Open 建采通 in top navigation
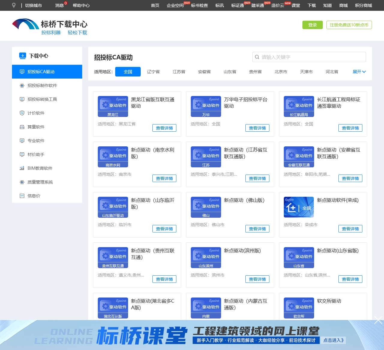Viewport: 384px width, 350px height. (x=258, y=5)
